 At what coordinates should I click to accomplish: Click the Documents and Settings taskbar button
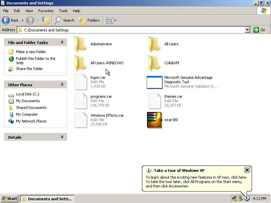tap(47, 199)
